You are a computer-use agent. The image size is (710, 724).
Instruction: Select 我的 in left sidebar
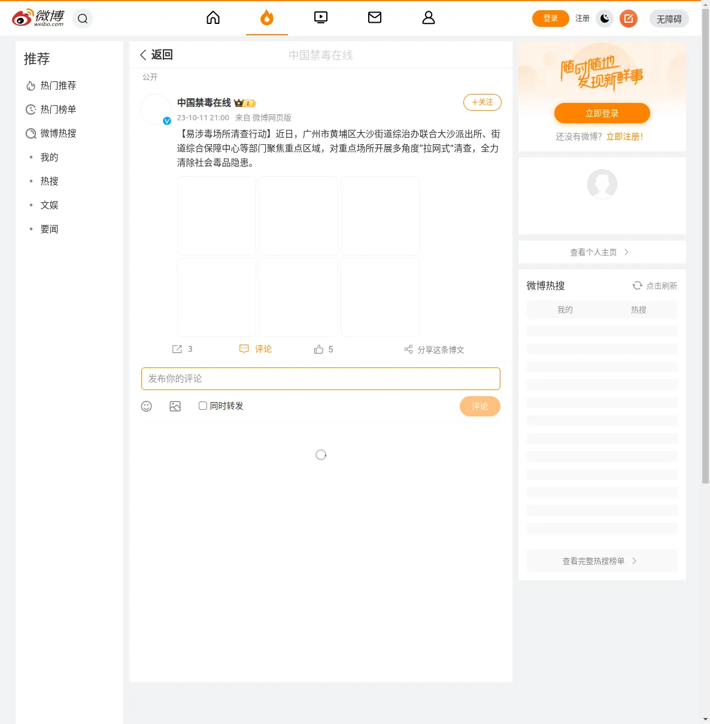[x=49, y=157]
